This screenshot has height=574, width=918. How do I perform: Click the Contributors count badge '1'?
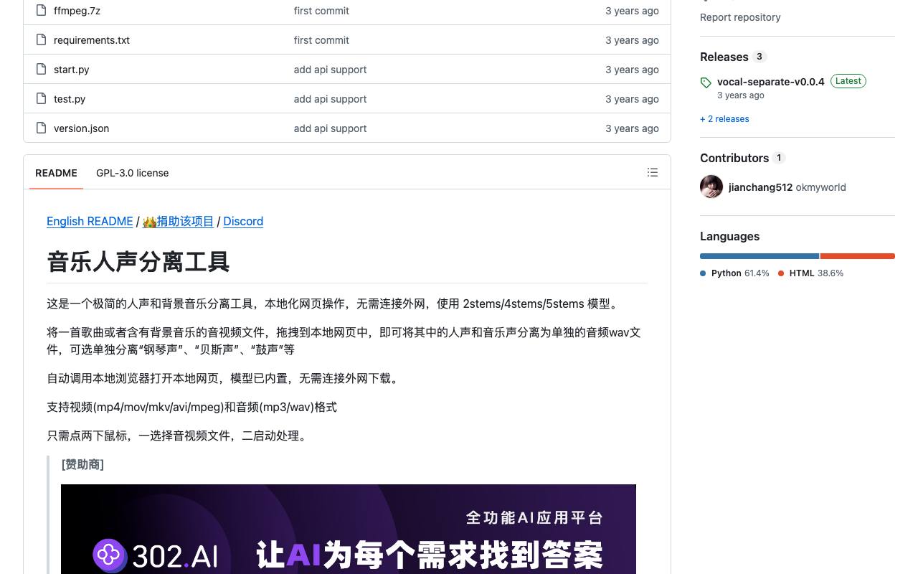pyautogui.click(x=779, y=158)
